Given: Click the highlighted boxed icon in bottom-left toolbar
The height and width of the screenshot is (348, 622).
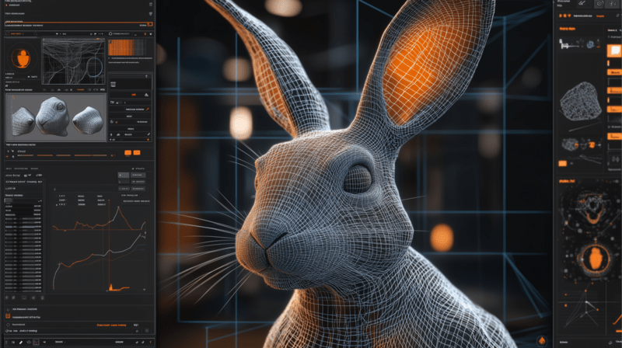Looking at the screenshot, I should click(36, 342).
